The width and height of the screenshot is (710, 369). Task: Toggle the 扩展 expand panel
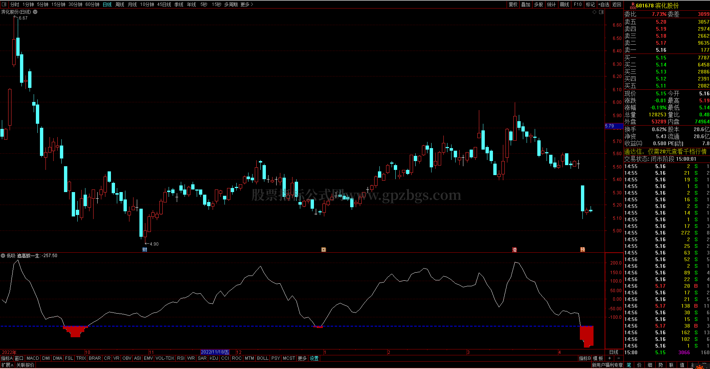7,365
